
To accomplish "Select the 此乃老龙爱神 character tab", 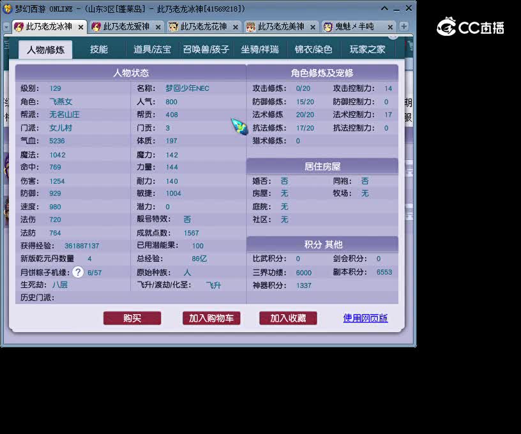I will 125,27.
